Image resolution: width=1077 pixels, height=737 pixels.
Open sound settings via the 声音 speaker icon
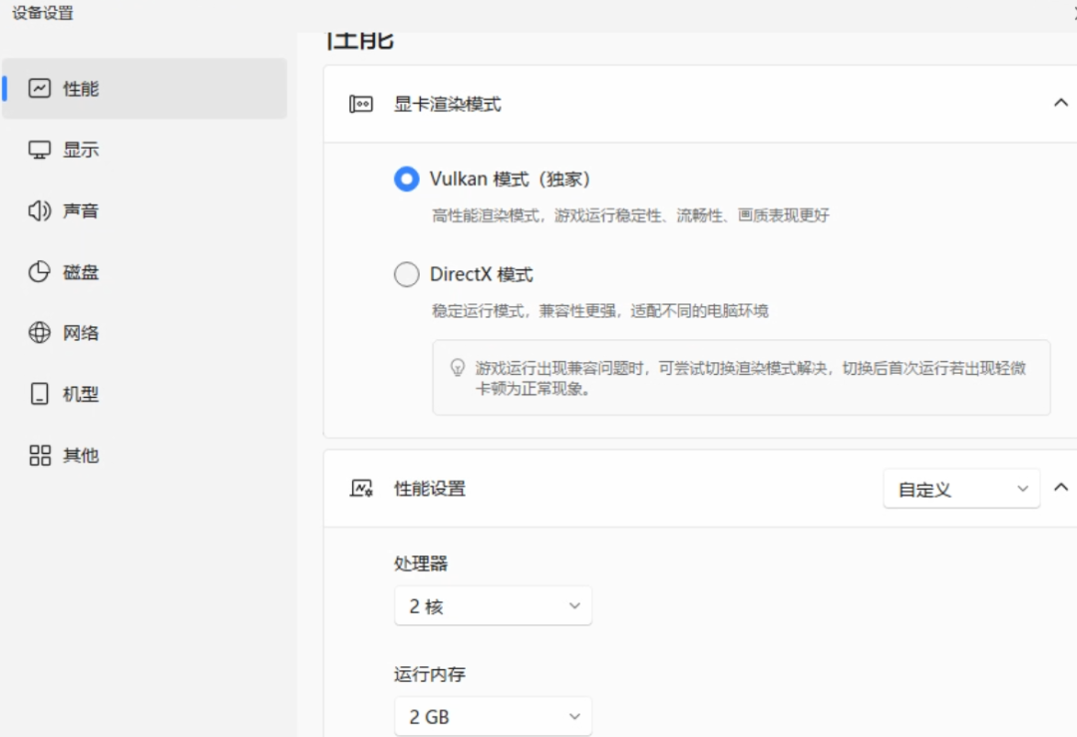pos(42,210)
